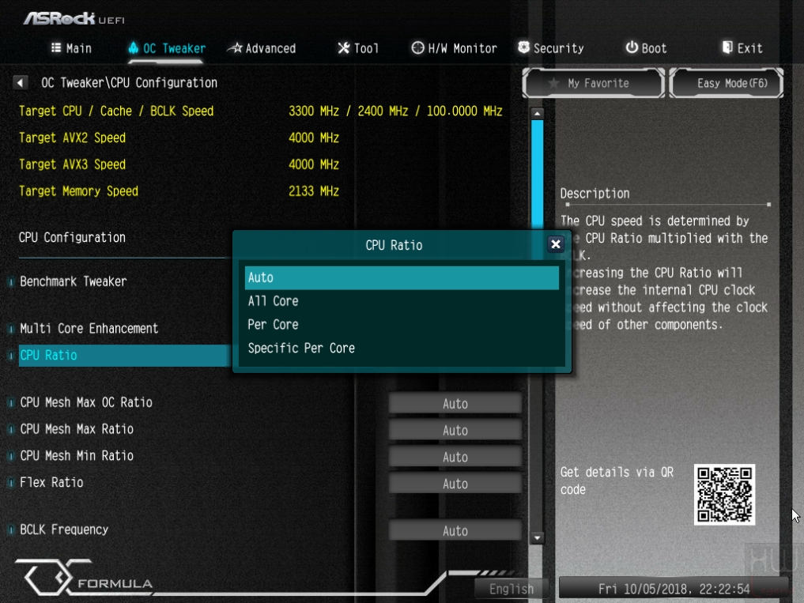Open CPU Mesh Max Ratio dropdown
Viewport: 804px width, 603px height.
(x=455, y=430)
